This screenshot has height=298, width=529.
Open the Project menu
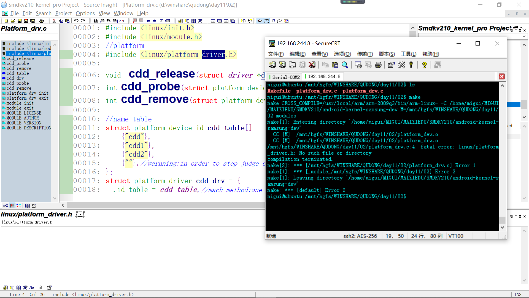click(63, 13)
